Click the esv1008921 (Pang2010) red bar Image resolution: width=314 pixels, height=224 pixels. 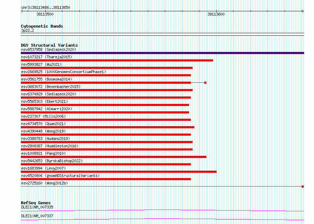(x=114, y=157)
